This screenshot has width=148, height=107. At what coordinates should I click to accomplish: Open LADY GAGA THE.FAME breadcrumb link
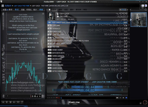[22, 6]
